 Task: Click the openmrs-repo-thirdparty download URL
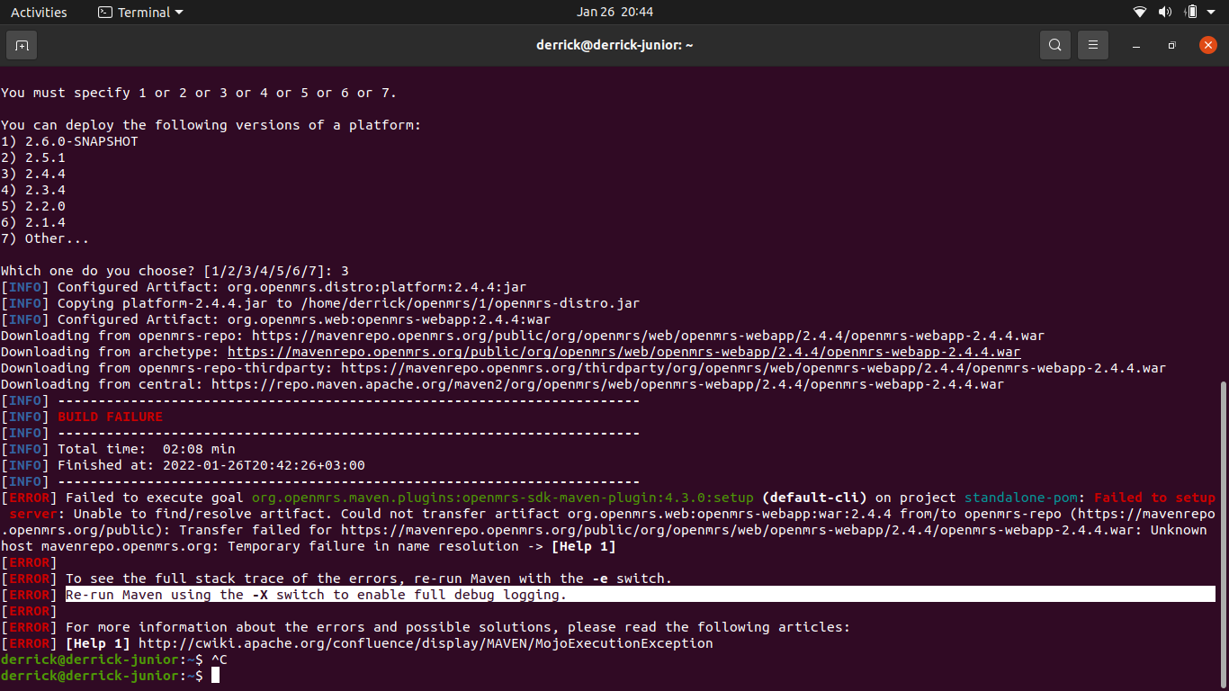coord(753,368)
